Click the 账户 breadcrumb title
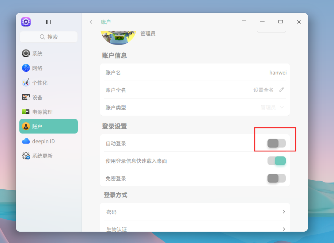The height and width of the screenshot is (243, 334). [106, 22]
